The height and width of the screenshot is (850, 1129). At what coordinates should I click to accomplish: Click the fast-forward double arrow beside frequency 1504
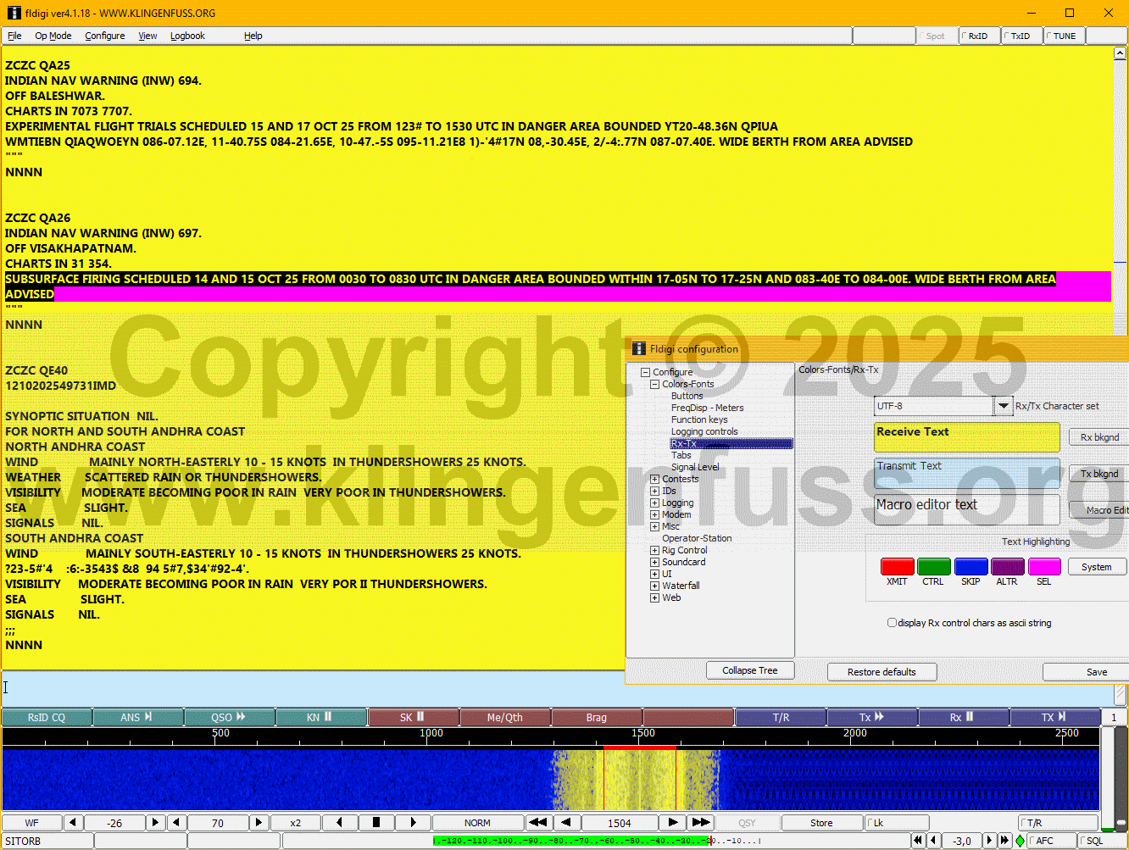[700, 822]
